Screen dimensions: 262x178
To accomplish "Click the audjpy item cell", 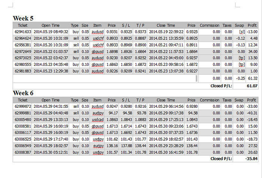I will [x=98, y=113].
